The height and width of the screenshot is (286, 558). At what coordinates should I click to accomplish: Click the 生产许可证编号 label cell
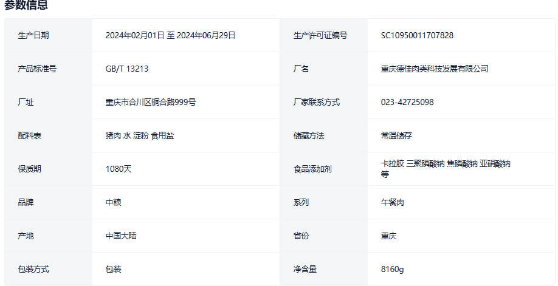pyautogui.click(x=320, y=35)
